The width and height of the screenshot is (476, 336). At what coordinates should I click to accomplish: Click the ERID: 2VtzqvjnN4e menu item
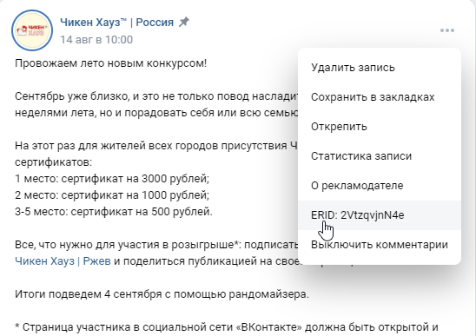[x=380, y=215]
